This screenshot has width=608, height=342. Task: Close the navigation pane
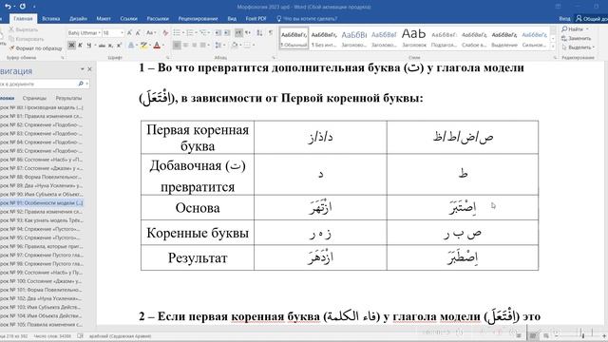(x=89, y=69)
